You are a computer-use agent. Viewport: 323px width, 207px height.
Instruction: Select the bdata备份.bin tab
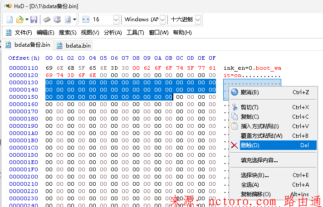(32, 45)
